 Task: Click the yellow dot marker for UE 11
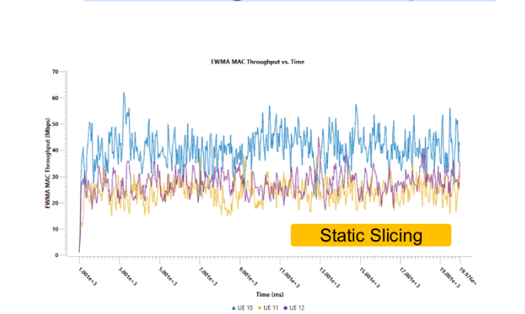pos(259,307)
